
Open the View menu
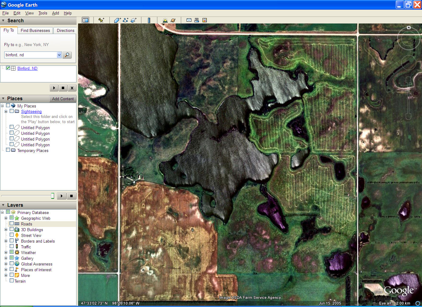pyautogui.click(x=30, y=13)
